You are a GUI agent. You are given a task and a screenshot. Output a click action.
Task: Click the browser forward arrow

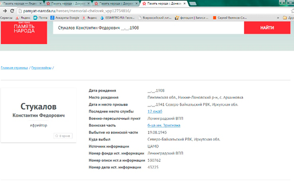click(x=5, y=11)
